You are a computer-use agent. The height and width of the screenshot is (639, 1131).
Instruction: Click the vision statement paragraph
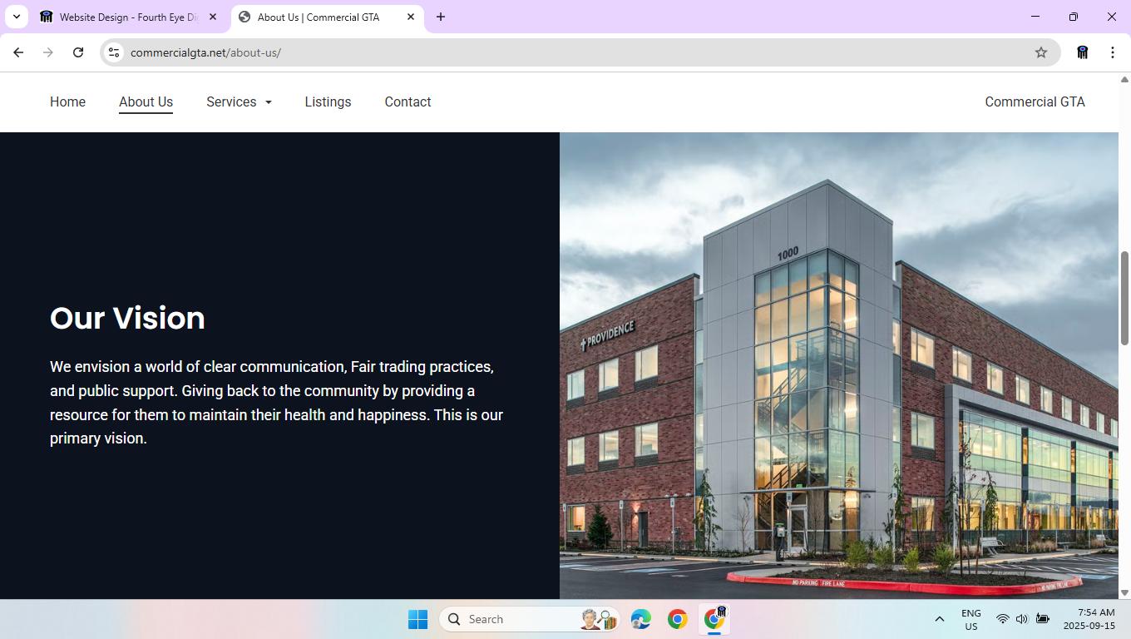277,403
